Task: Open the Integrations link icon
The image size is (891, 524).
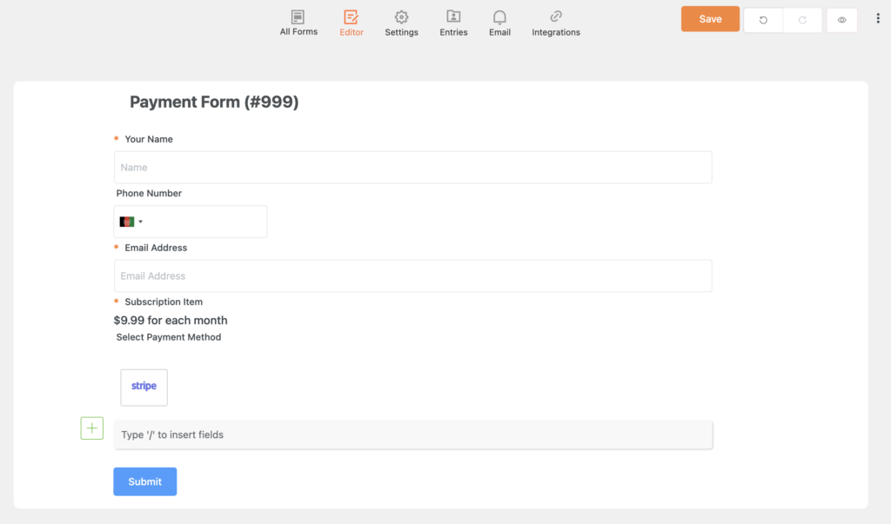Action: tap(556, 23)
